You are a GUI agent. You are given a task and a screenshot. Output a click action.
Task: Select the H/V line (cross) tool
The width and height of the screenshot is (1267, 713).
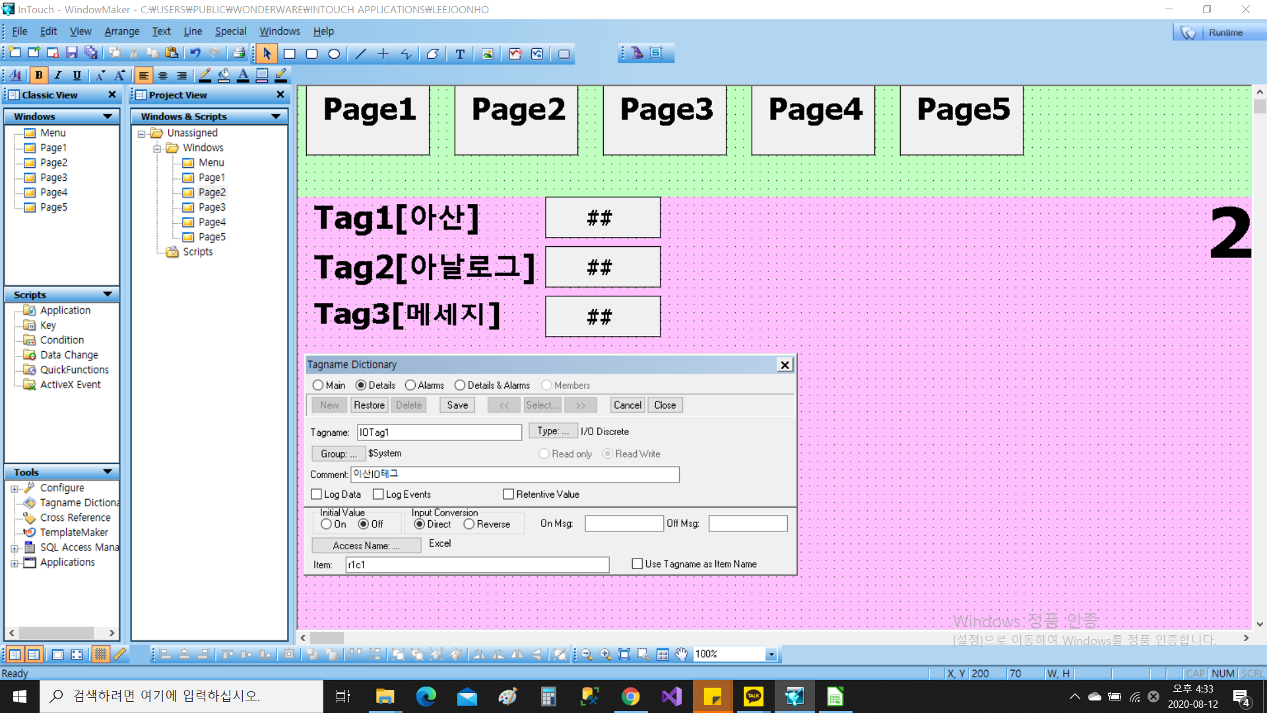pos(383,54)
